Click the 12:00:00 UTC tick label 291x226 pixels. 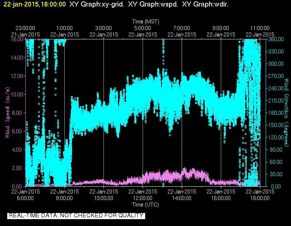click(x=143, y=198)
